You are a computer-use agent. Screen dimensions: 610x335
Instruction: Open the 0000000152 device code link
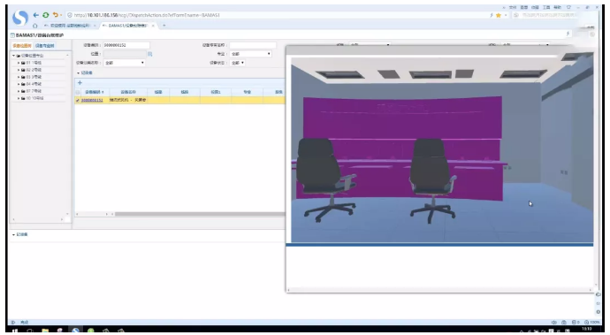[92, 101]
